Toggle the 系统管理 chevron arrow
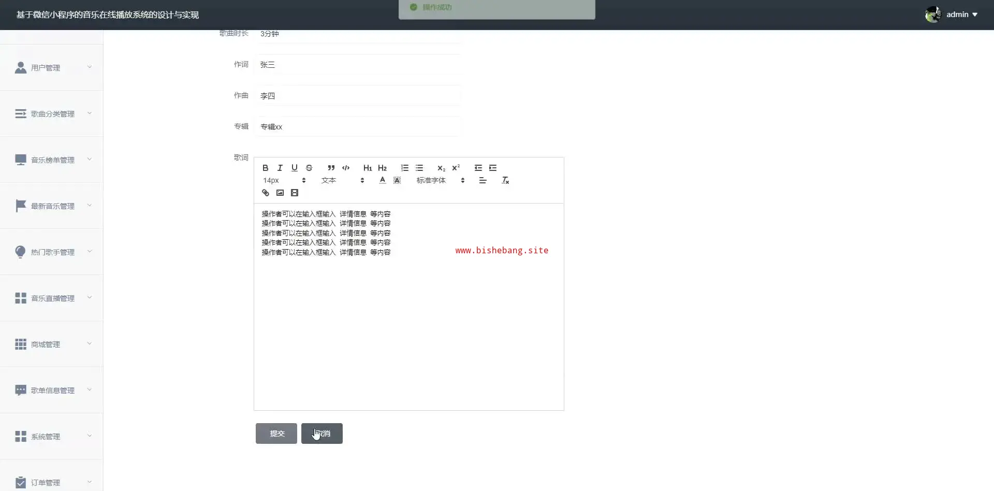Viewport: 994px width, 491px height. click(x=89, y=436)
